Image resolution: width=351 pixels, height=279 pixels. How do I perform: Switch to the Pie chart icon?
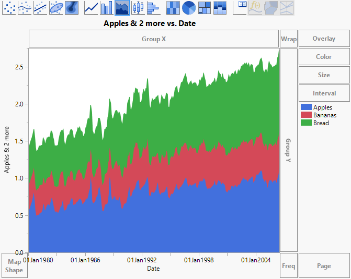tap(189, 7)
